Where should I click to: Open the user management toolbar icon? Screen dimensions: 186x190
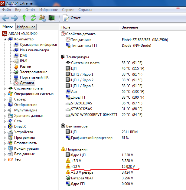coord(42,18)
